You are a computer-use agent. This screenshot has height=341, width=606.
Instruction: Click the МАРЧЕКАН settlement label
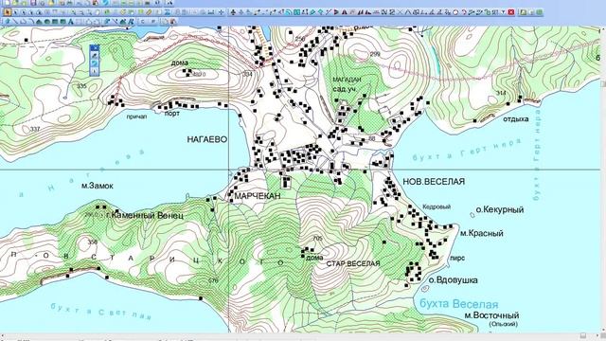(257, 196)
